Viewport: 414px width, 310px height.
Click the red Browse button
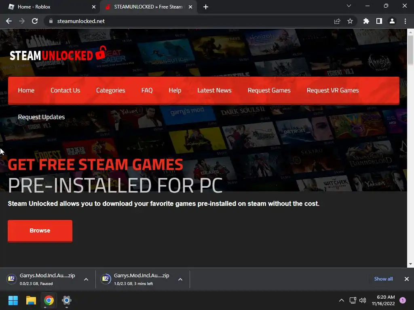[40, 230]
